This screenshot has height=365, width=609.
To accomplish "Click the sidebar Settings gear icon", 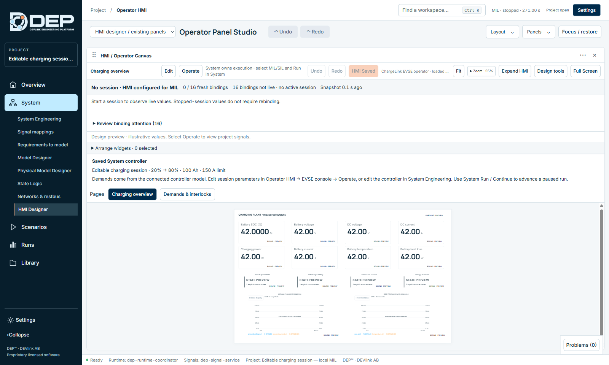I will click(x=11, y=320).
